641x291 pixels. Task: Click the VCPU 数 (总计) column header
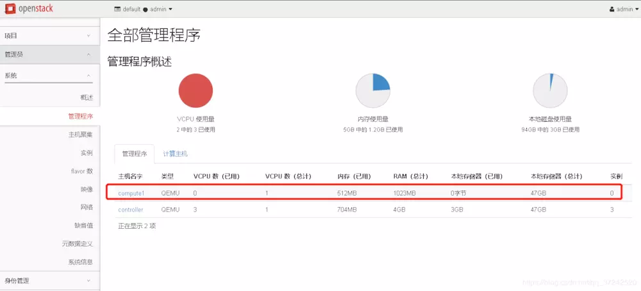click(288, 176)
